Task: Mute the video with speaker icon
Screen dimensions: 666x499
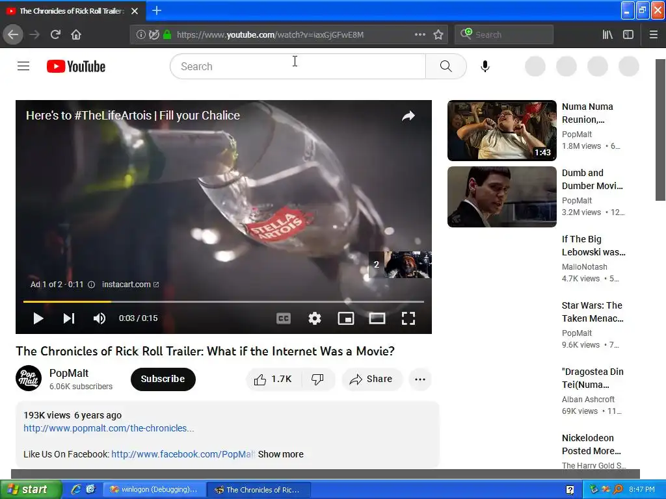Action: coord(100,318)
